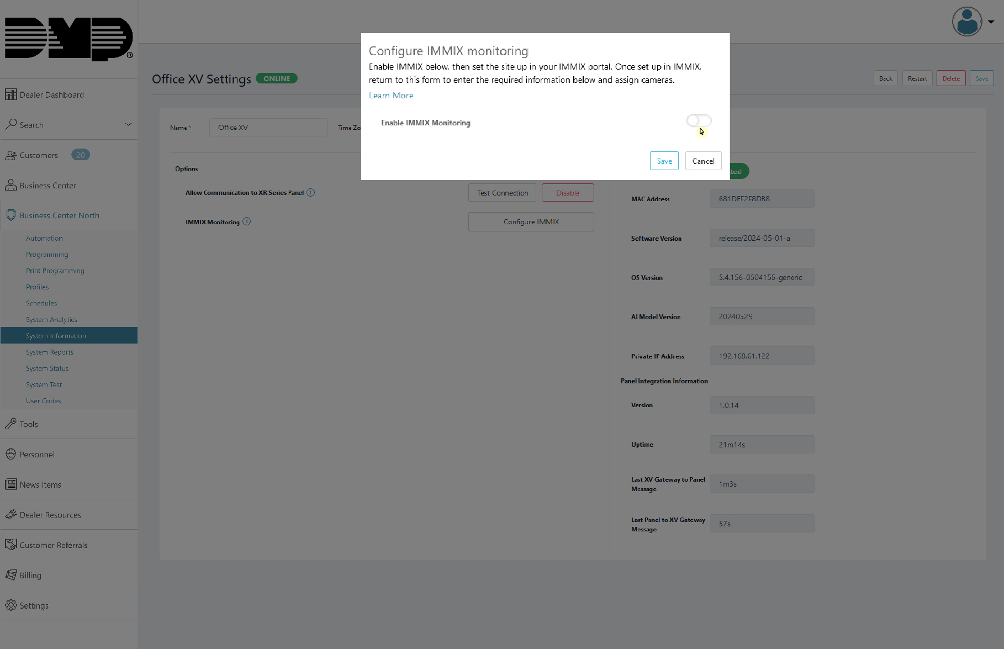Open the Customers count badge 20

81,155
